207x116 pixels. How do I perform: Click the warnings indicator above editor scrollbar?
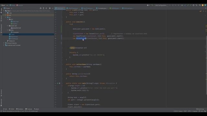201,11
